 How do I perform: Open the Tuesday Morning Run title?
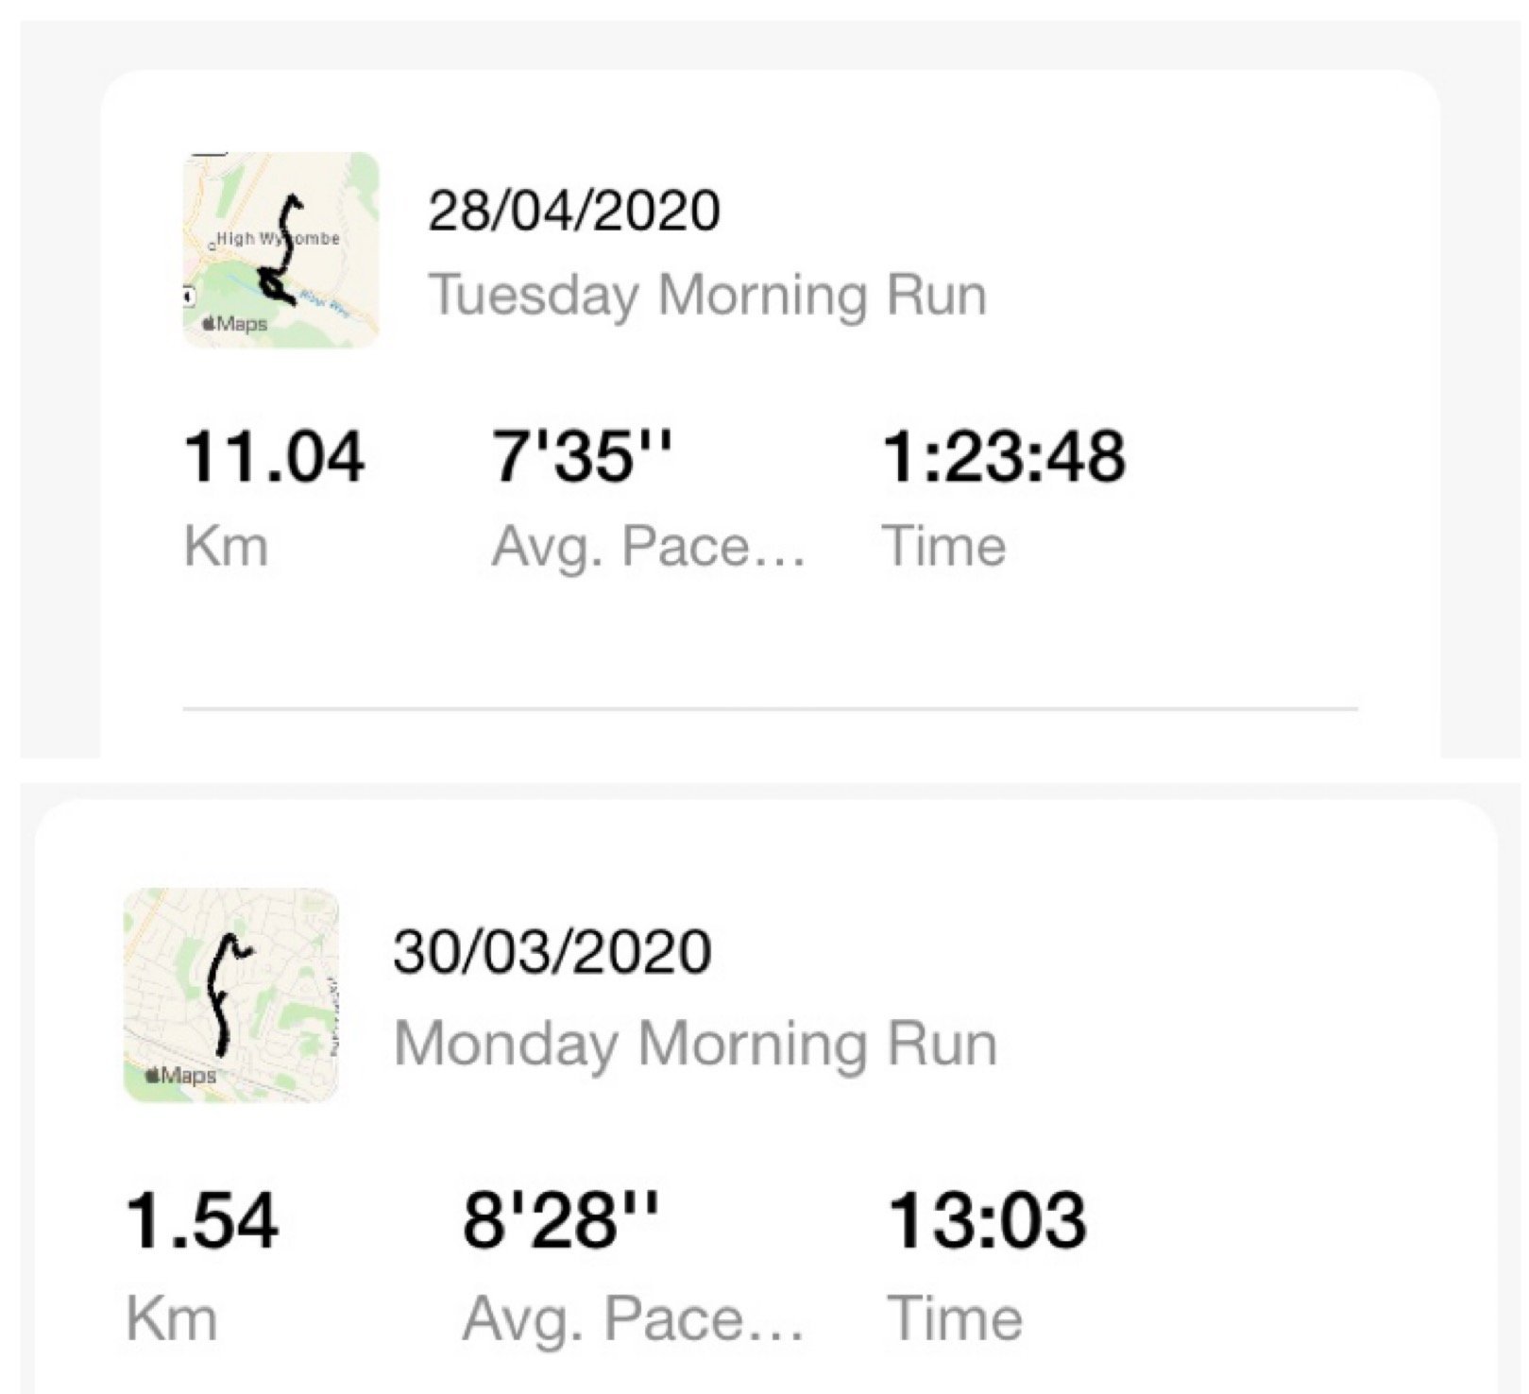coord(707,295)
